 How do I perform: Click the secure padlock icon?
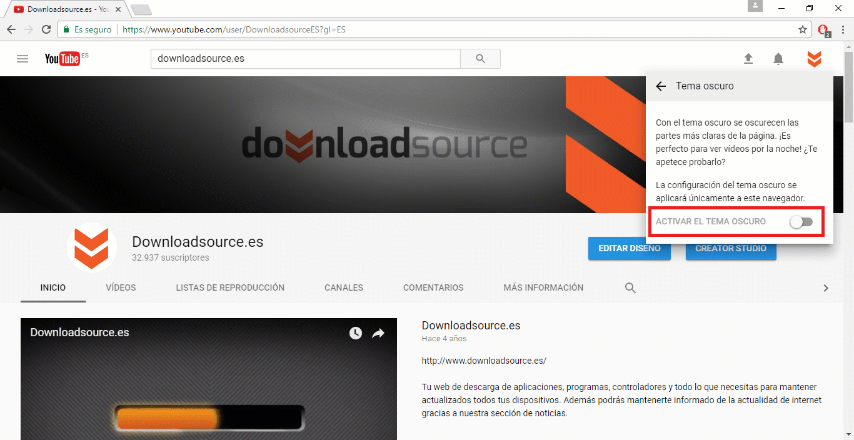point(66,29)
